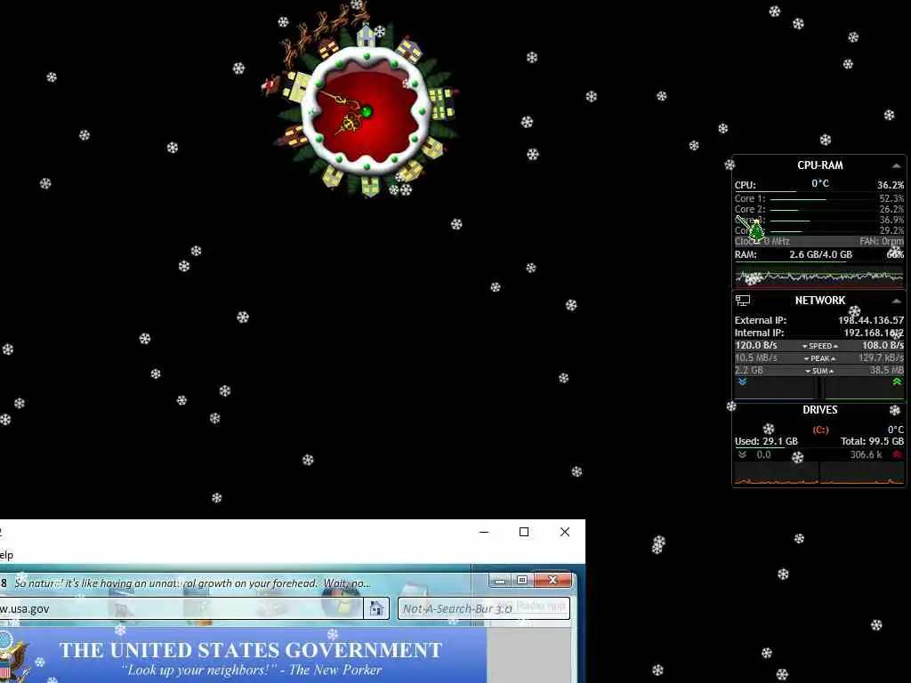The width and height of the screenshot is (911, 683).
Task: Click the red drive write arrows icon
Action: click(x=897, y=454)
